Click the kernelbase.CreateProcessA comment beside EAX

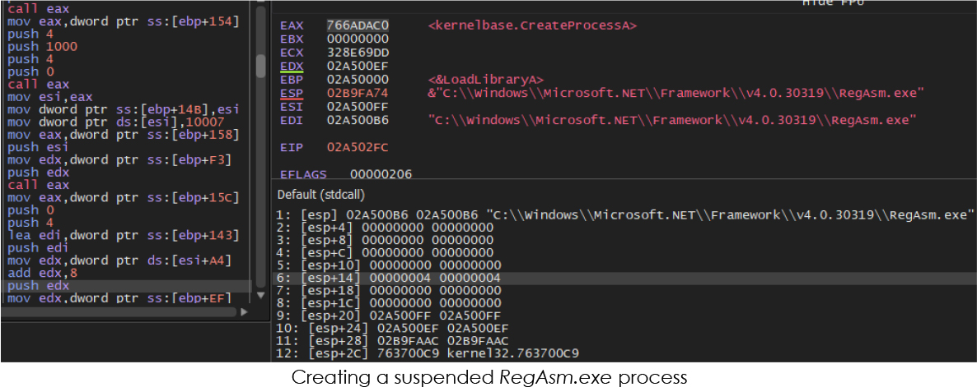(x=532, y=25)
